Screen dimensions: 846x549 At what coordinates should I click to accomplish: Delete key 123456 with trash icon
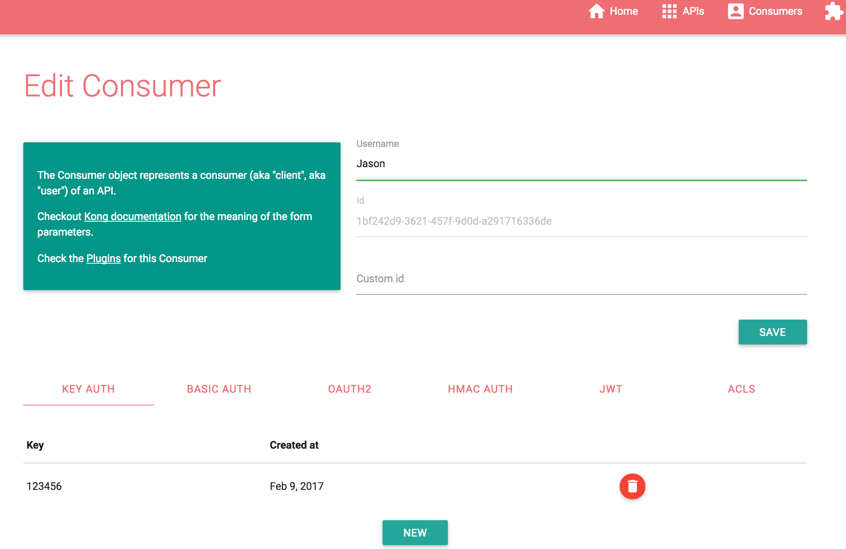point(632,486)
